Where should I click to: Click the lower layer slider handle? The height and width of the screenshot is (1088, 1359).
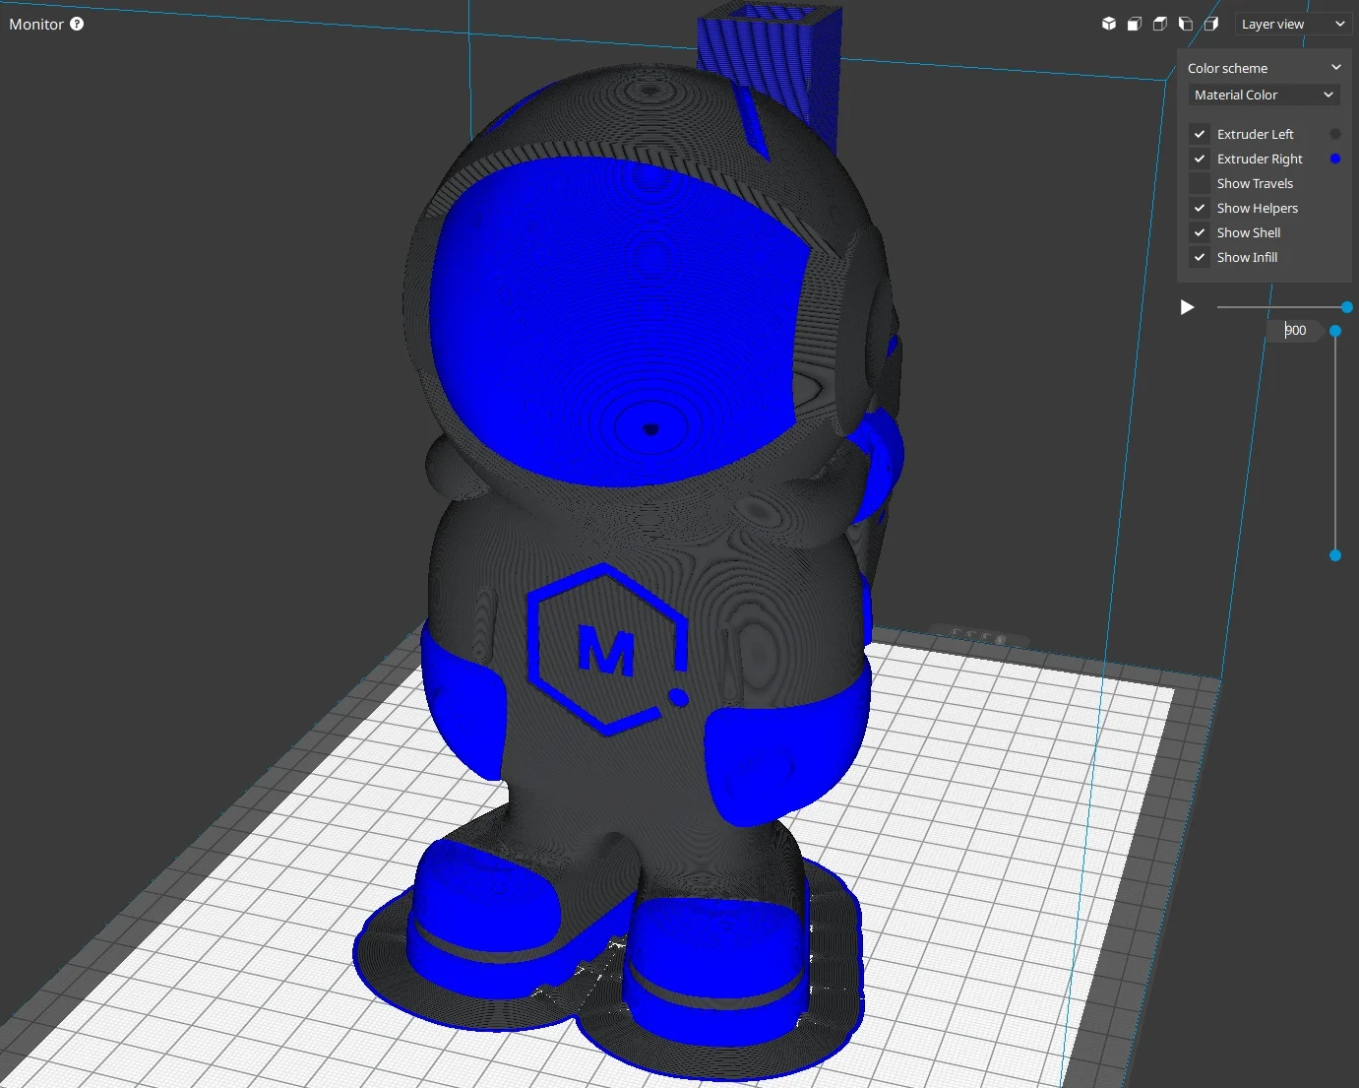(1335, 555)
